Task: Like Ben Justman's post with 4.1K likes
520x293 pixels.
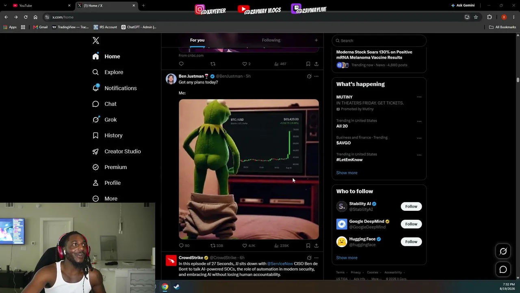Action: (249, 245)
